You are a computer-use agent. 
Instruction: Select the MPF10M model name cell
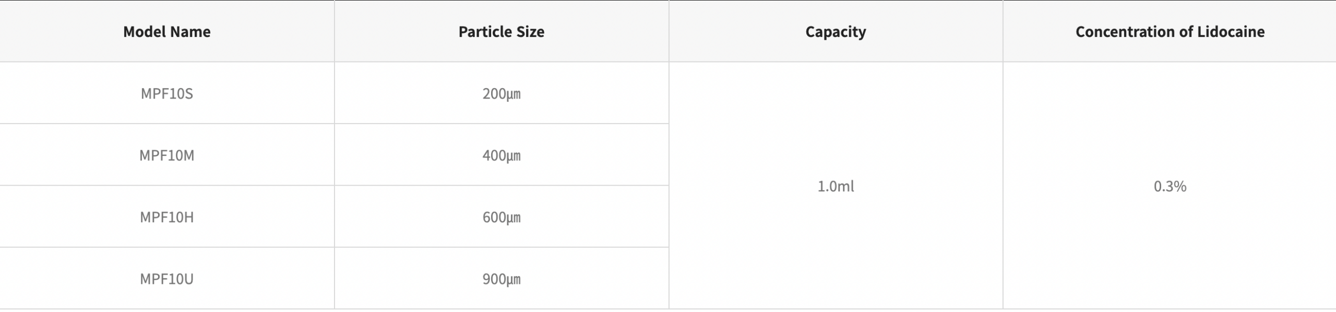point(167,155)
